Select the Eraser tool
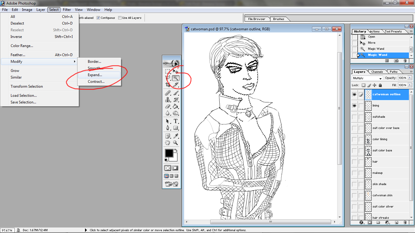The height and width of the screenshot is (233, 415). point(168,106)
